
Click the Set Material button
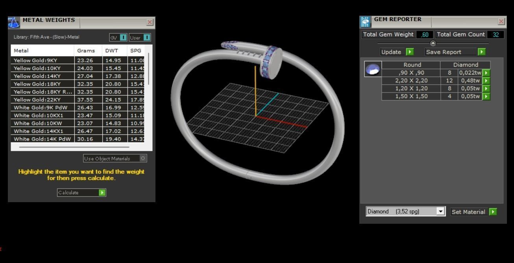[x=473, y=212]
